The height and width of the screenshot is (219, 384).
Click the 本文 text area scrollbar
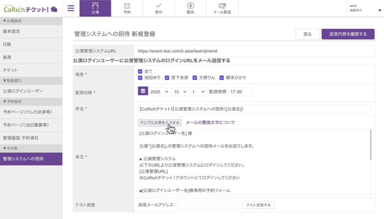[370, 144]
